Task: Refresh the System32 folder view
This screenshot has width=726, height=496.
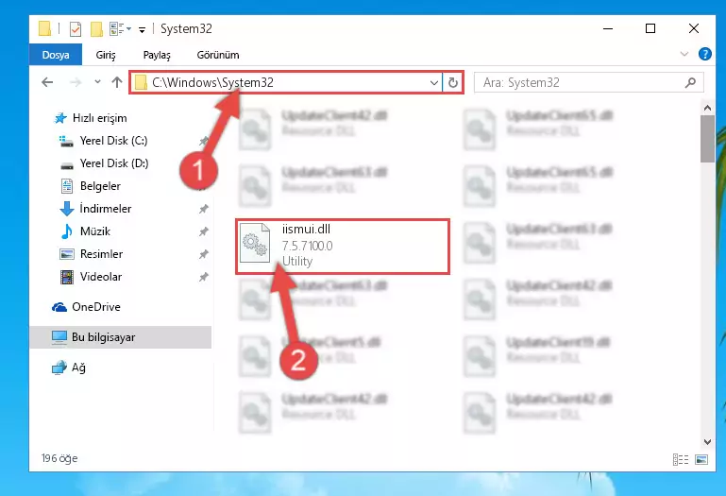Action: (x=453, y=82)
